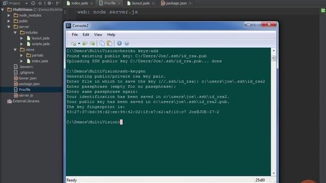Click the '25x80' size indicator in status bar
326x183 pixels.
(x=260, y=180)
